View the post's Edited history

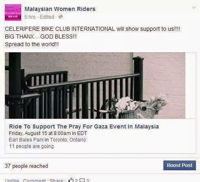click(x=47, y=17)
